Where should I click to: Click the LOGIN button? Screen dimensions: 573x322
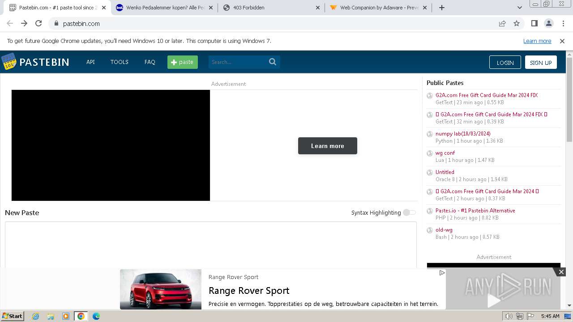pyautogui.click(x=505, y=62)
